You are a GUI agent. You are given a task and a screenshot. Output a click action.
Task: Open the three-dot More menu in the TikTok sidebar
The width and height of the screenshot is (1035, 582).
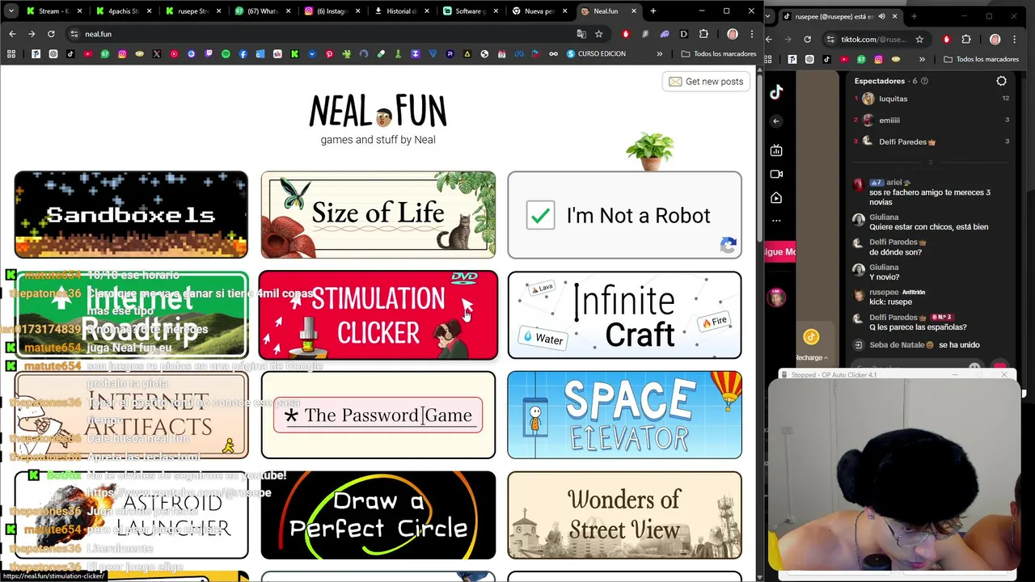776,220
